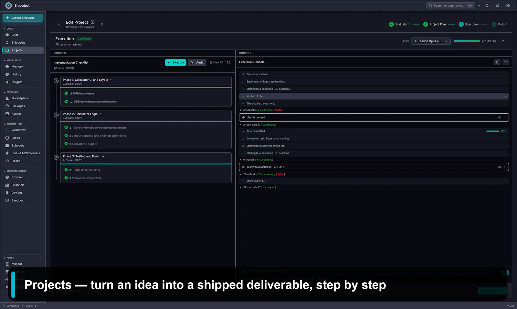The image size is (517, 309).
Task: Toggle 2.3 Keyboard support checkbox
Action: point(66,144)
